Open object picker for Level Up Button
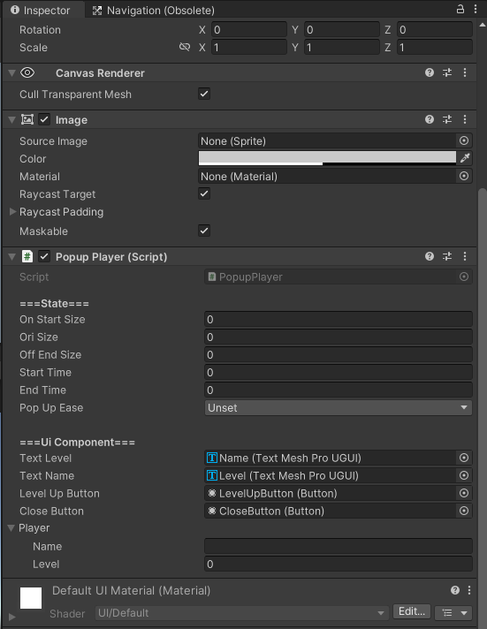 click(x=464, y=493)
